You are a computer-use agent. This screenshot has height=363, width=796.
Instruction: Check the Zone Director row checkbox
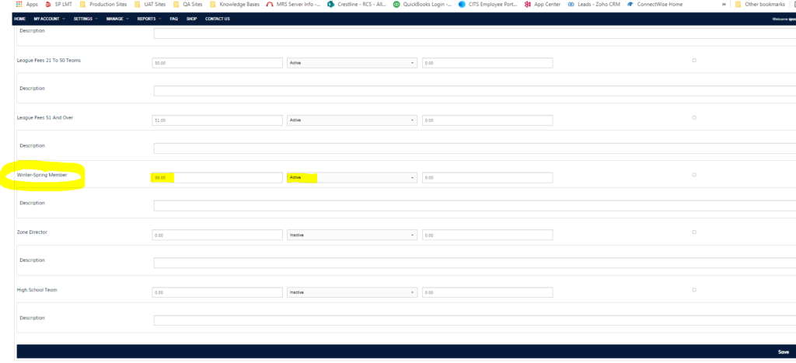[x=694, y=232]
